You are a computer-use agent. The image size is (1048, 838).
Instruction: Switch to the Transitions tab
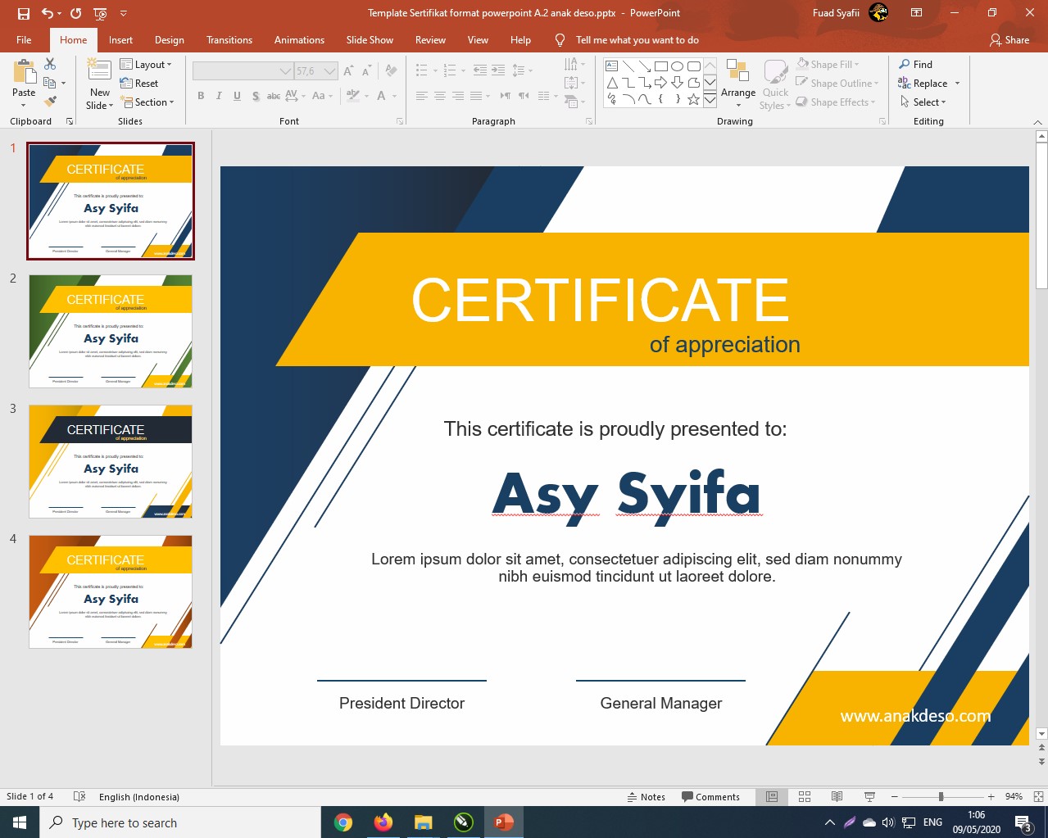pos(229,40)
